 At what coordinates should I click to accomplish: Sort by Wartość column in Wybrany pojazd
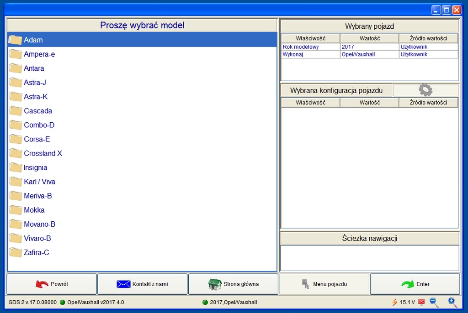tap(369, 38)
